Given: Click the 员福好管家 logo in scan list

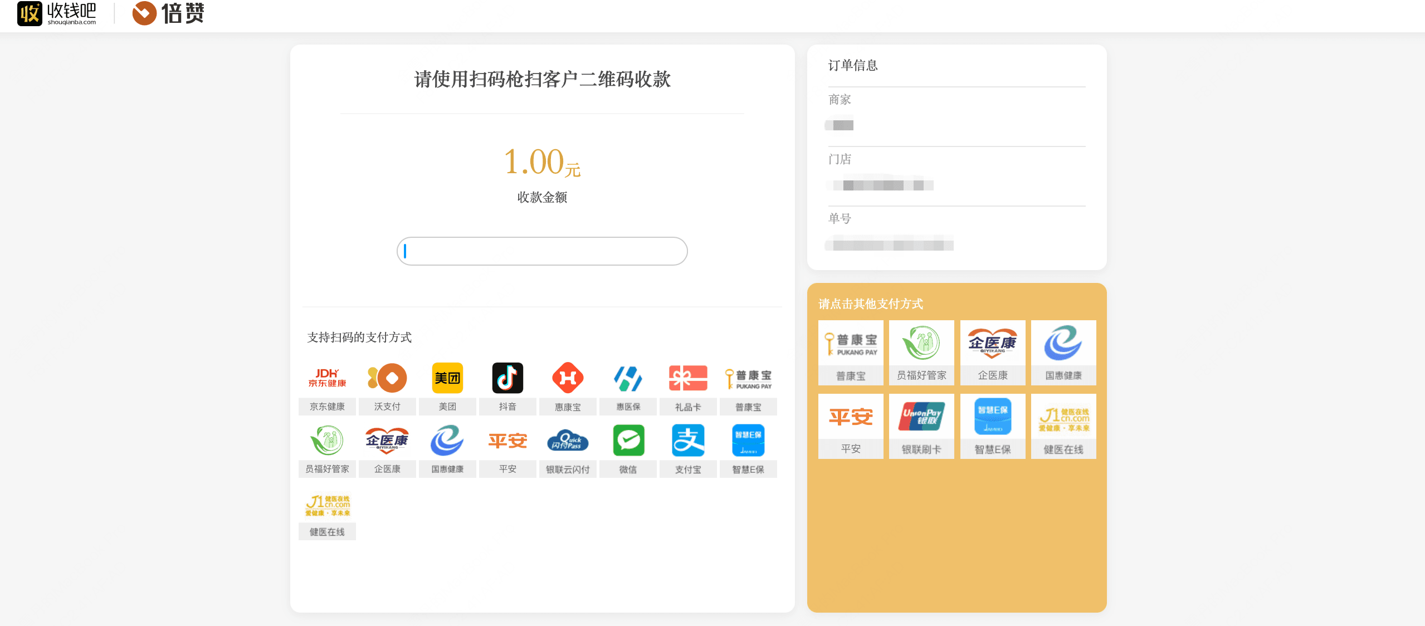Looking at the screenshot, I should coord(327,441).
